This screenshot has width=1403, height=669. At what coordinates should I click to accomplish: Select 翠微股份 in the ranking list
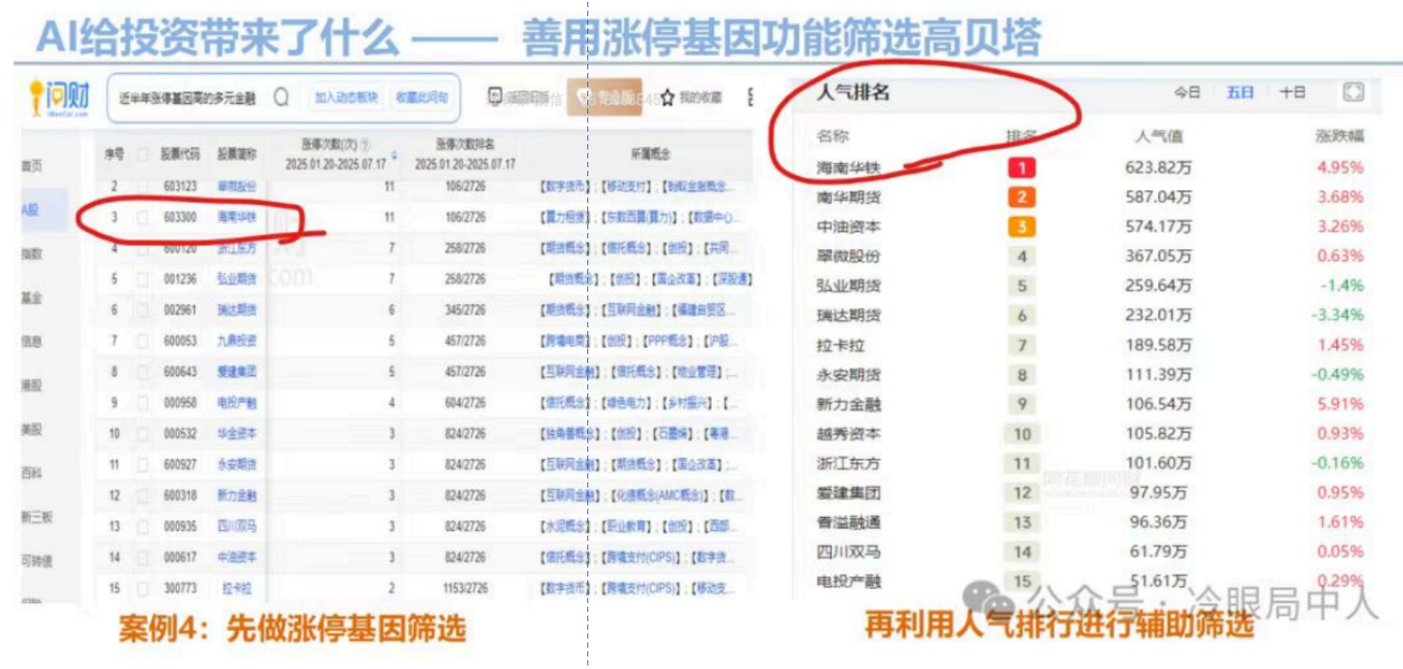tap(848, 256)
